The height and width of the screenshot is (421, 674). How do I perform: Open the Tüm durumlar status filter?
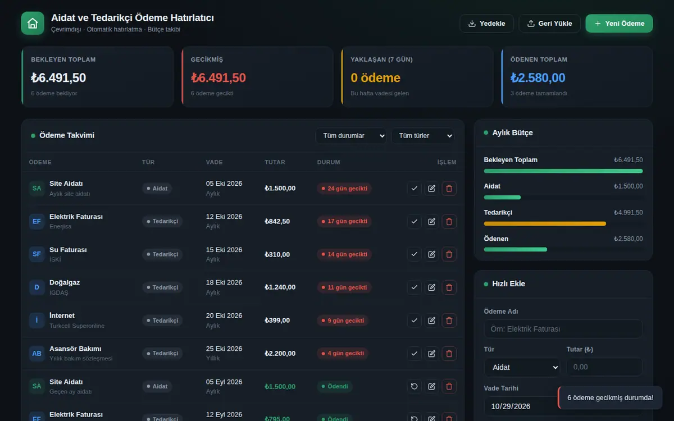coord(351,136)
